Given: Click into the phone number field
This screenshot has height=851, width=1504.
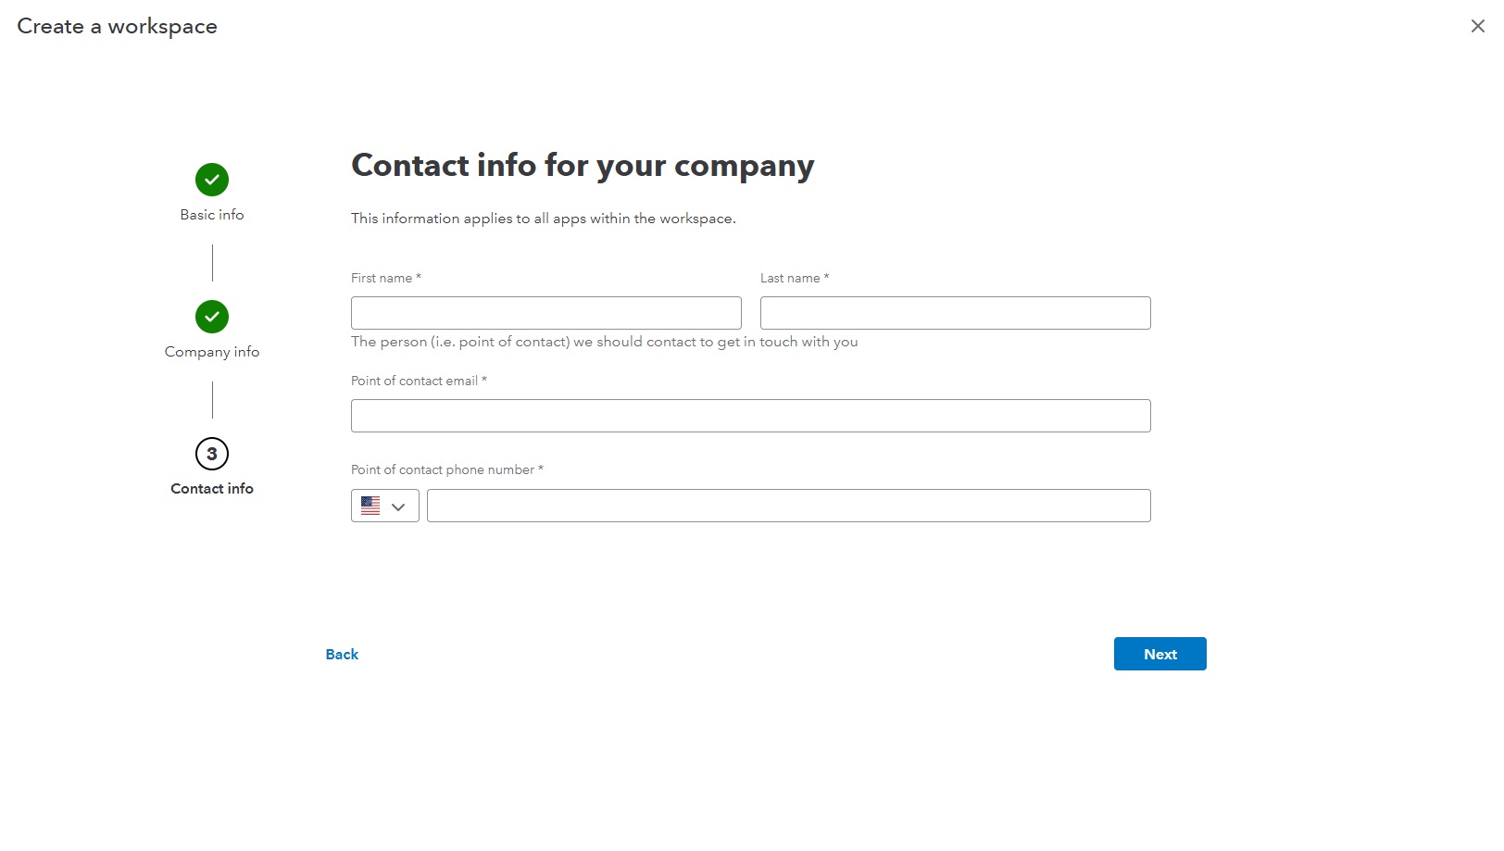Looking at the screenshot, I should click(x=788, y=506).
